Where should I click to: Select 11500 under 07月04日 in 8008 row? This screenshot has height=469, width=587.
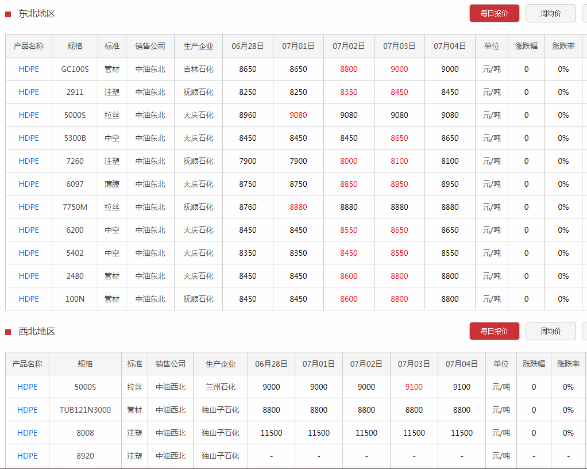click(x=462, y=433)
